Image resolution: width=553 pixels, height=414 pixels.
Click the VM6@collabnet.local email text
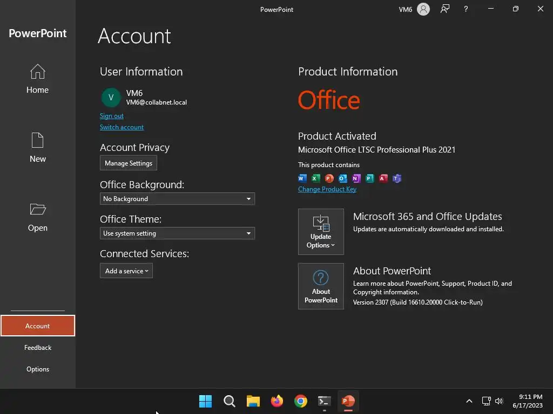pyautogui.click(x=157, y=102)
